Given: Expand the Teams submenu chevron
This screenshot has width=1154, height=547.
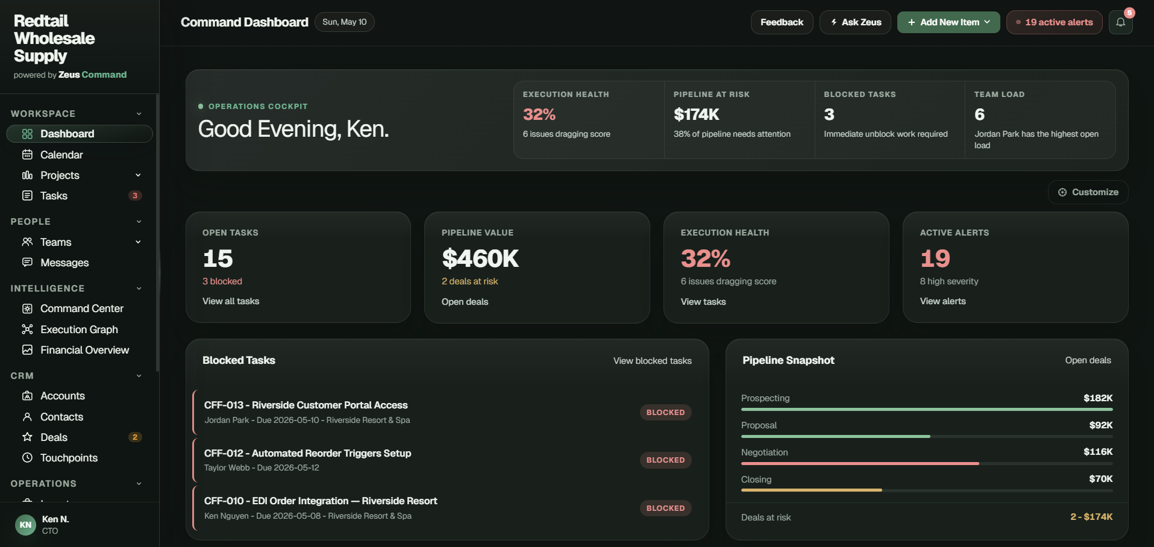Looking at the screenshot, I should [138, 242].
